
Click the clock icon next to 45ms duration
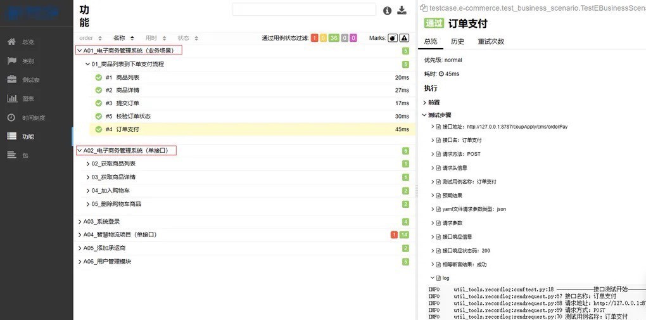pos(441,74)
